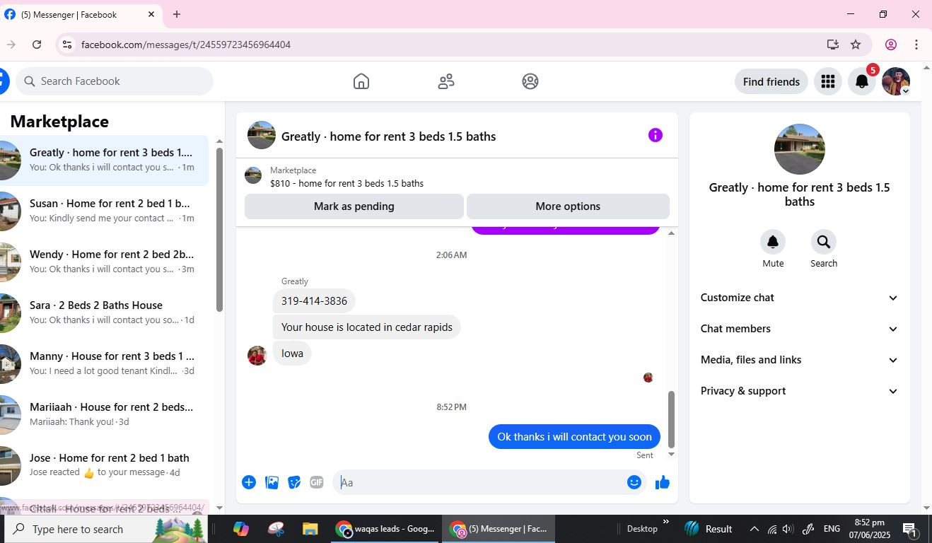Click More options button

tap(568, 206)
